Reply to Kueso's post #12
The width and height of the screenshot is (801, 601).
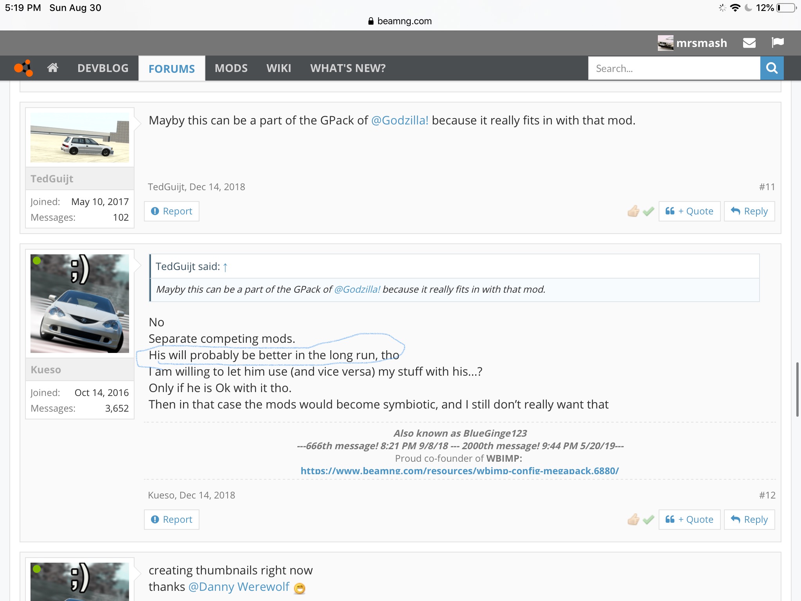coord(749,520)
